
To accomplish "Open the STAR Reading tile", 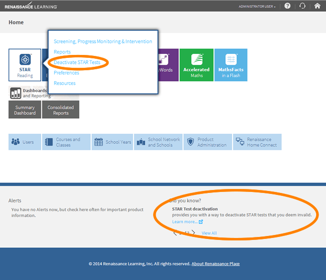I will point(25,65).
